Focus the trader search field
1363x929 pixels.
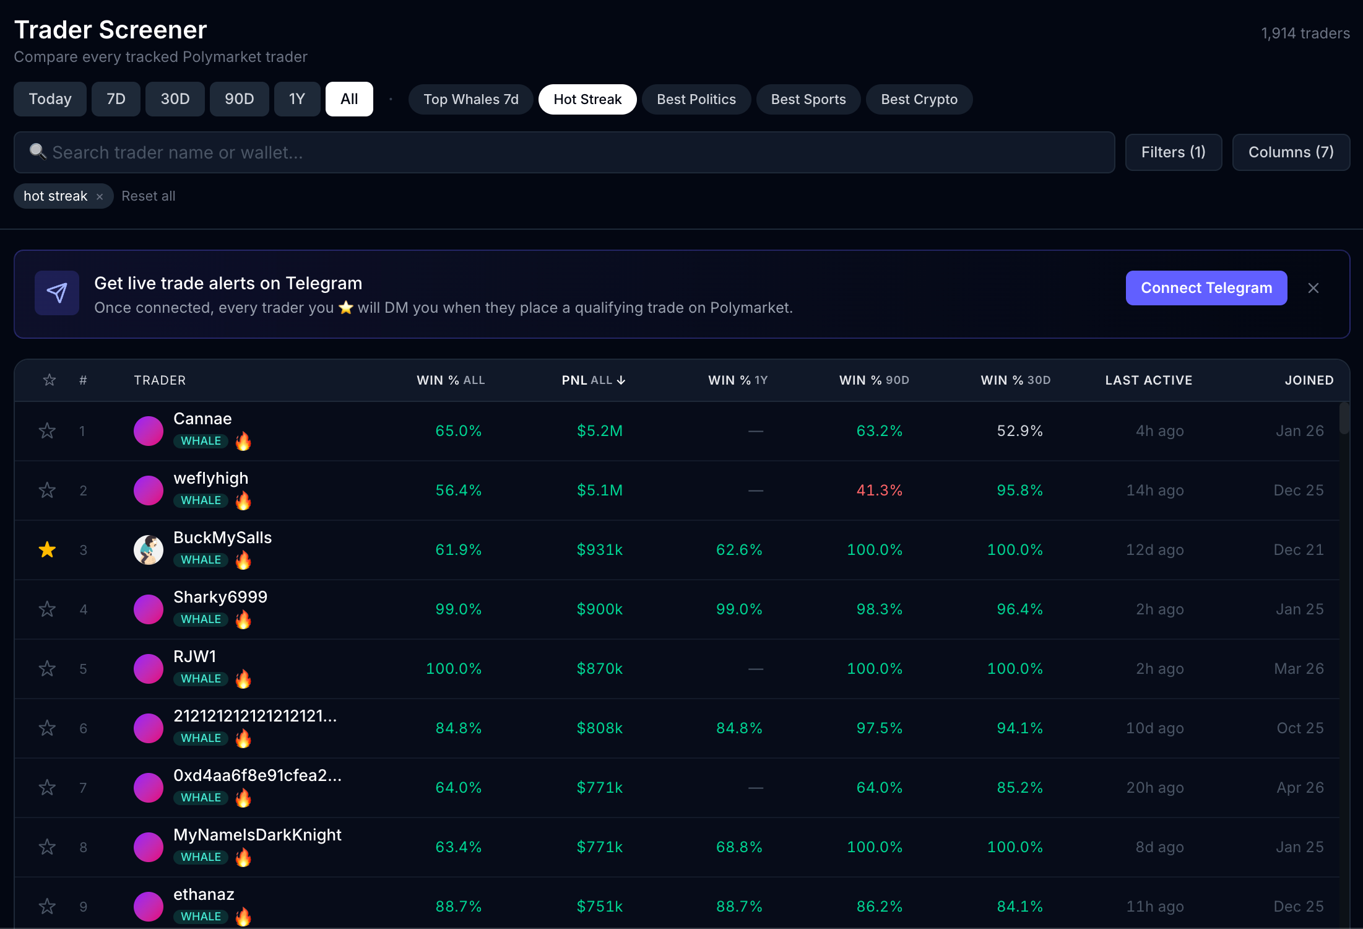pyautogui.click(x=564, y=152)
